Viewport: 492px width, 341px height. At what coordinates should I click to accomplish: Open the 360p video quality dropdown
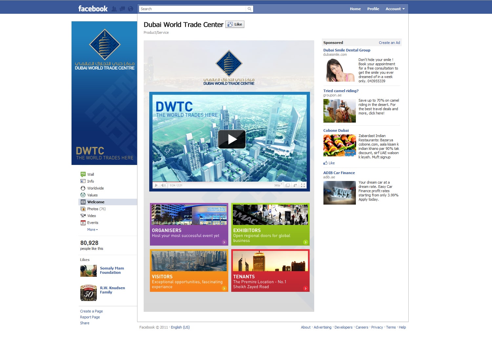click(278, 185)
